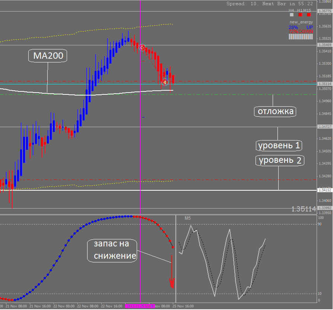Click the large 1.35114 bid price text
The height and width of the screenshot is (310, 333).
pos(304,209)
